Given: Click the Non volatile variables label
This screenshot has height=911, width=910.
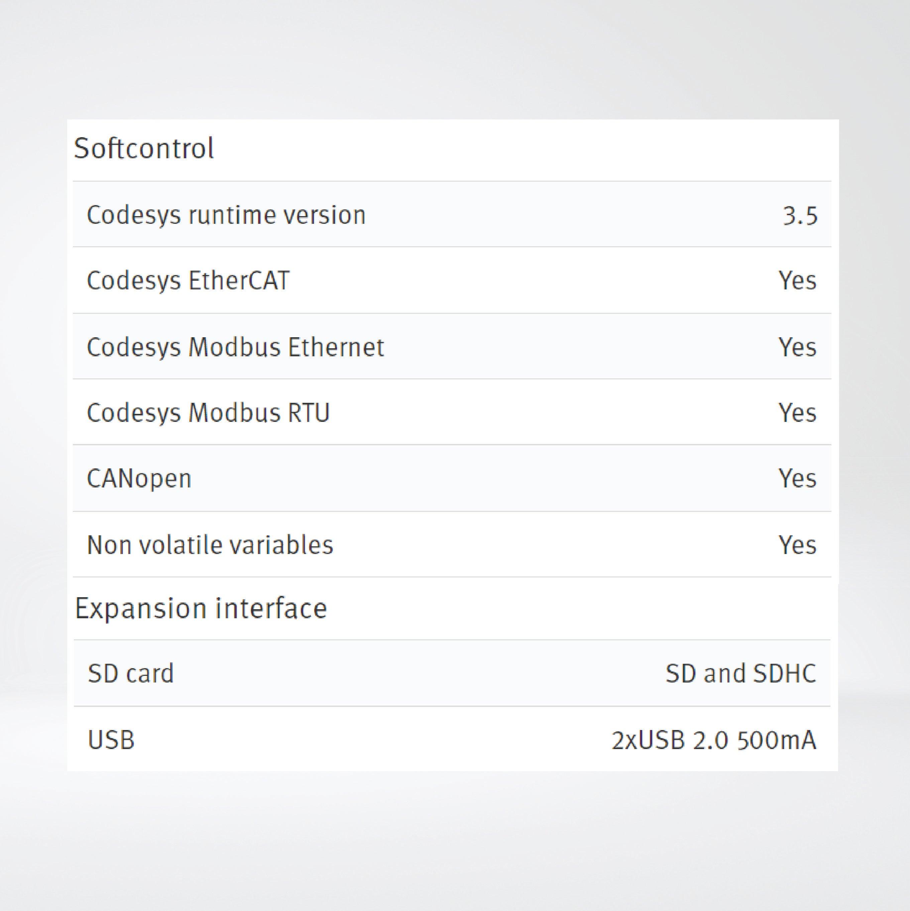Looking at the screenshot, I should [210, 545].
